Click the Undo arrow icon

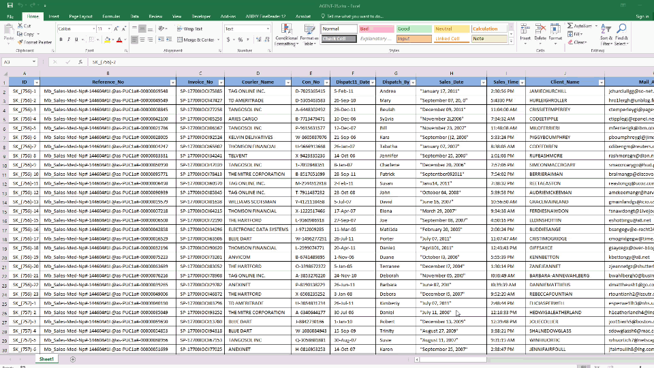(x=20, y=5)
